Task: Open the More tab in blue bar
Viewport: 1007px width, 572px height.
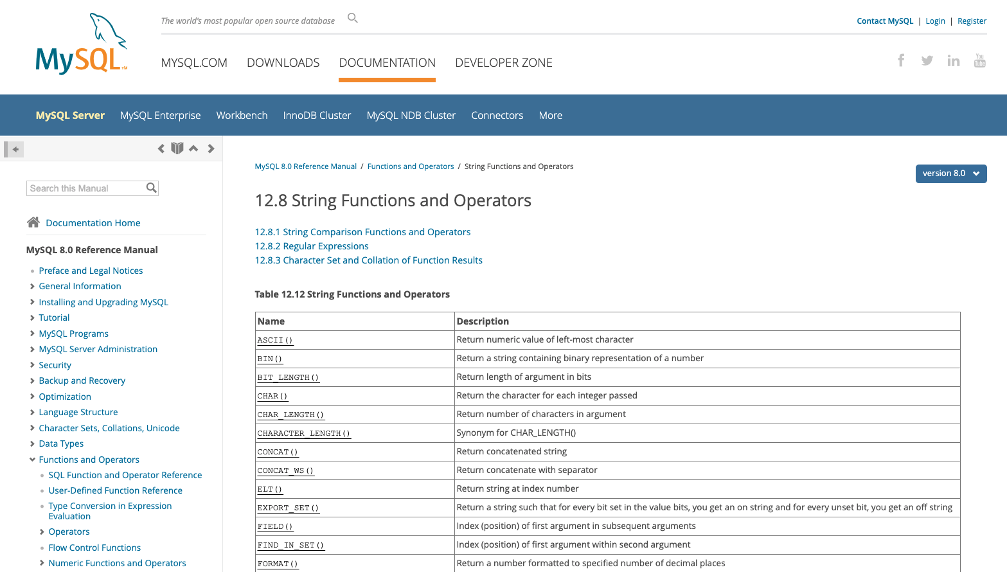Action: pos(551,115)
